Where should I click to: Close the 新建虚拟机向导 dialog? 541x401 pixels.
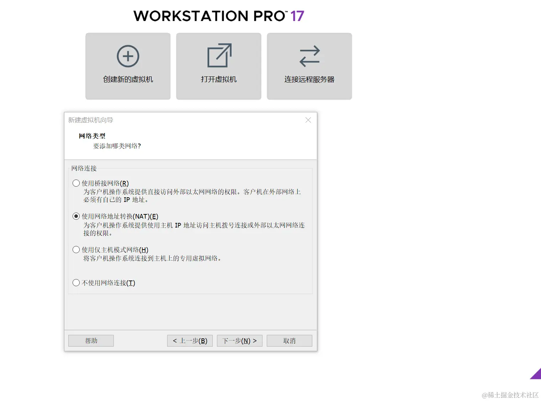[308, 120]
